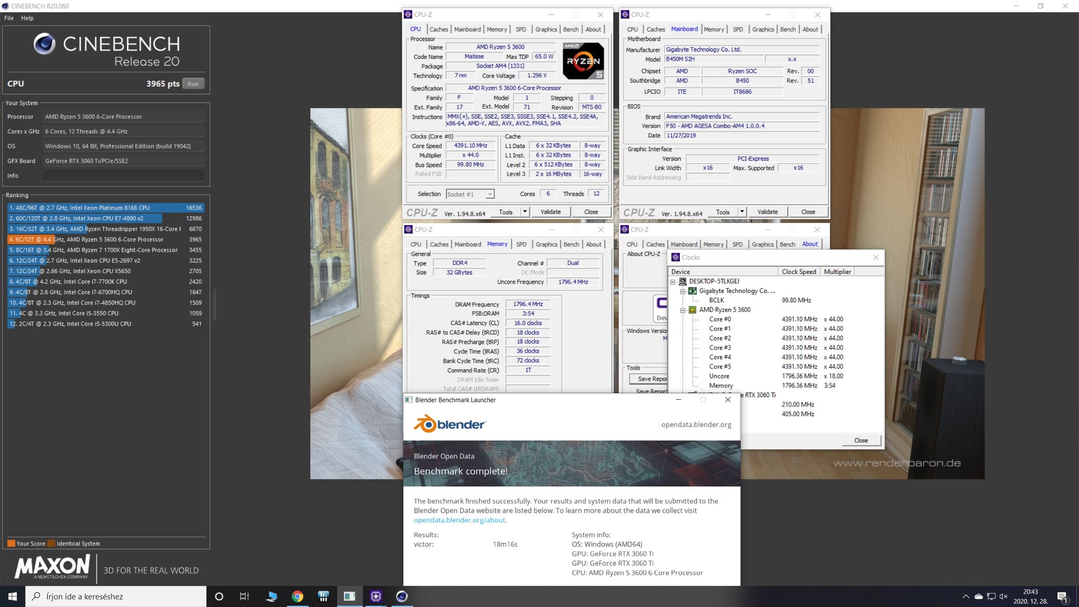Click the MAXON logo at bottom left
This screenshot has height=607, width=1079.
pyautogui.click(x=52, y=567)
